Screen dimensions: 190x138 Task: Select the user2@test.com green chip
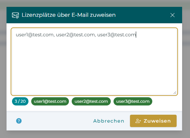click(91, 101)
